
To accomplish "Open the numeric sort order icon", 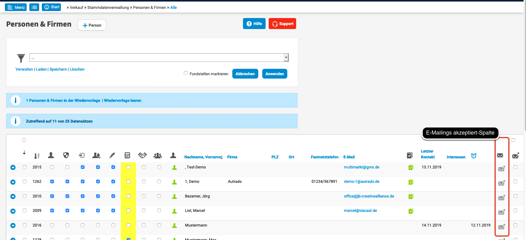I will [37, 156].
